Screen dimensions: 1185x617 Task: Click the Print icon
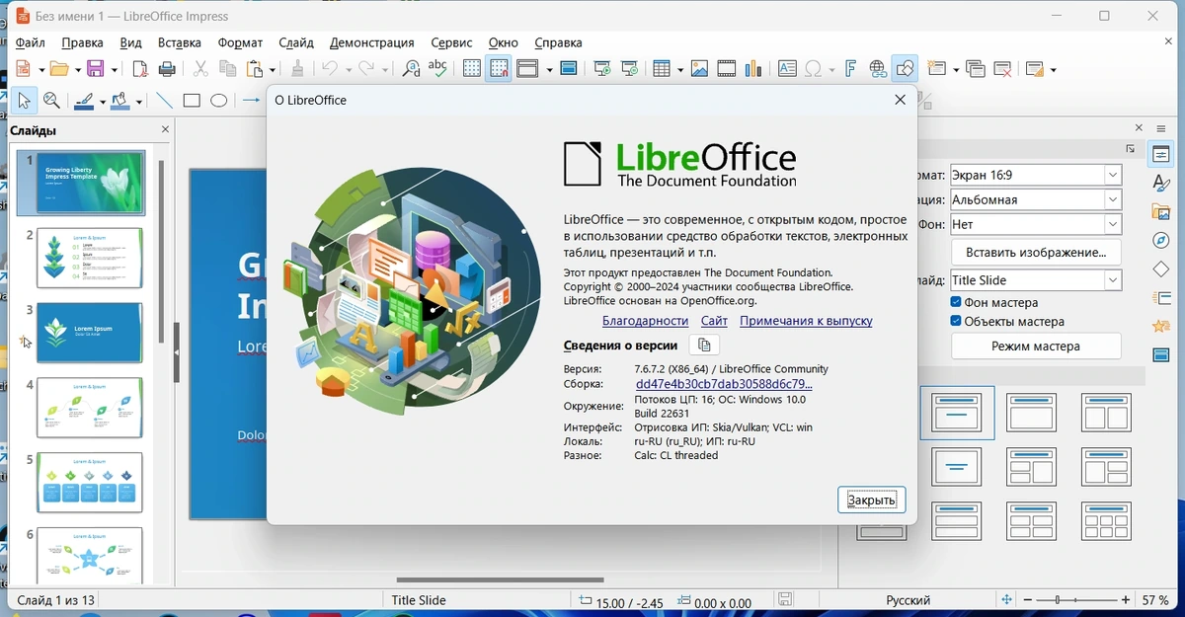click(168, 68)
